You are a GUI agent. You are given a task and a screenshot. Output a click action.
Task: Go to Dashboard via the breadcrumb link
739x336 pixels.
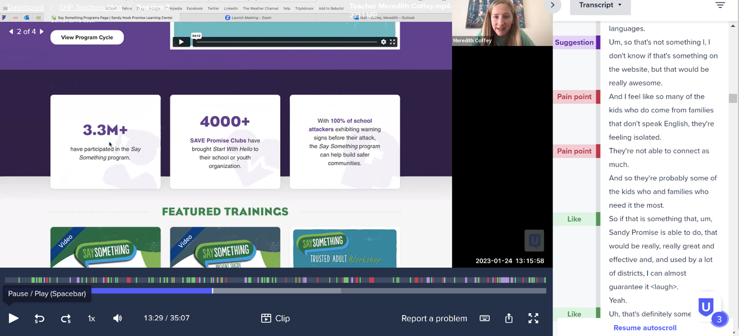click(x=25, y=7)
